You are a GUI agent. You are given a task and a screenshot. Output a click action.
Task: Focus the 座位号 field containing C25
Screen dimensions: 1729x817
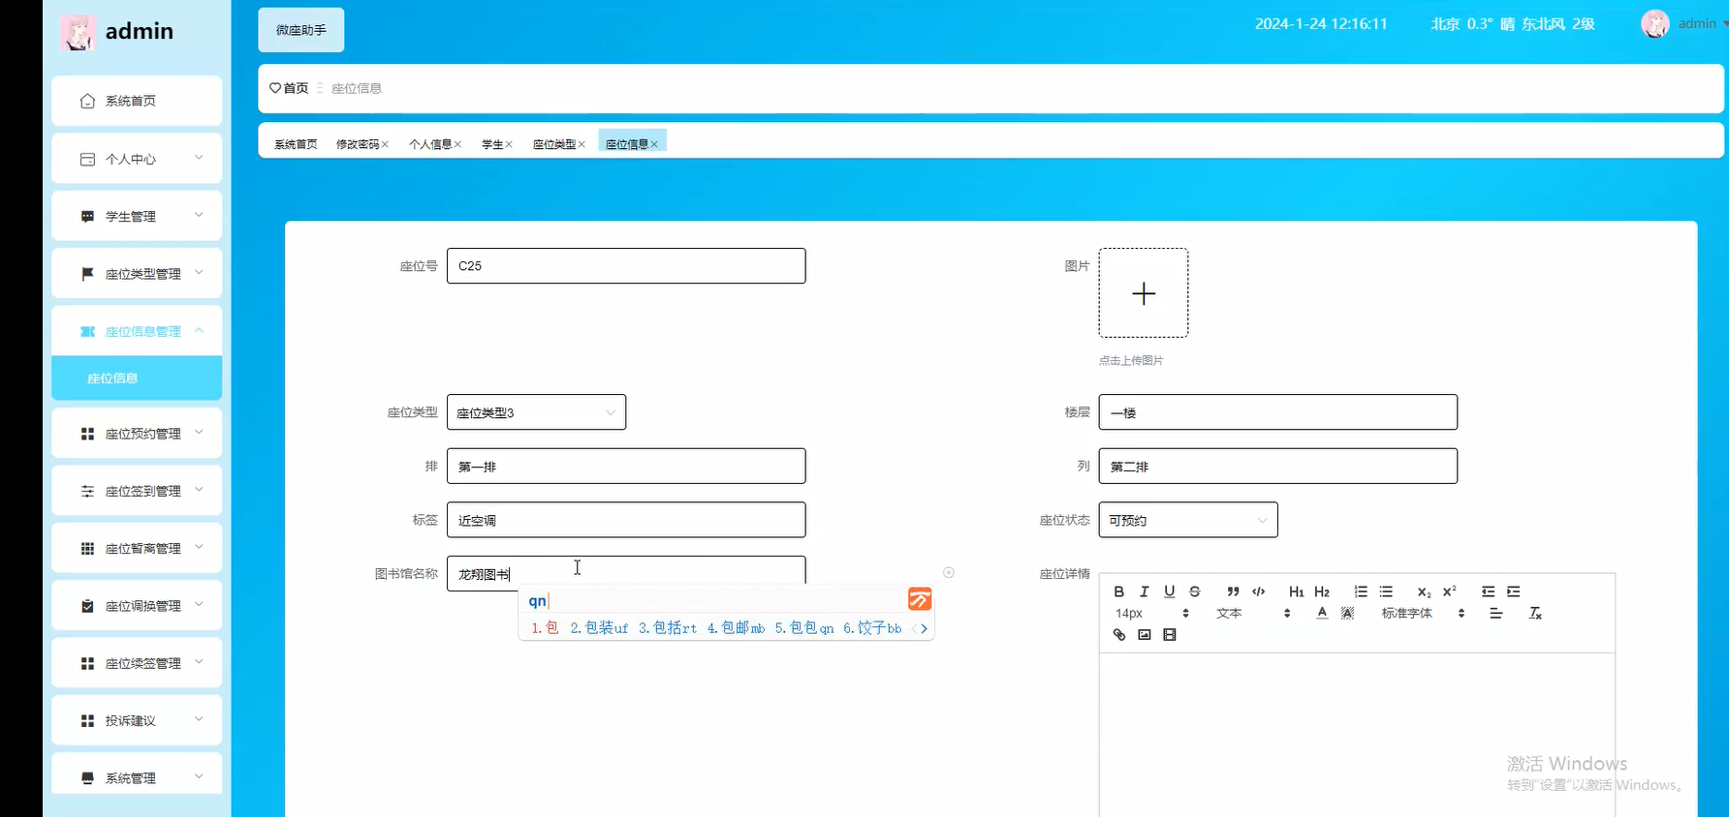point(626,266)
